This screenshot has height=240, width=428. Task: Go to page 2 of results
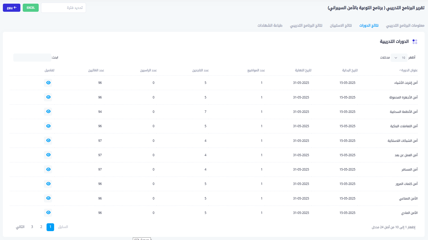(41, 227)
